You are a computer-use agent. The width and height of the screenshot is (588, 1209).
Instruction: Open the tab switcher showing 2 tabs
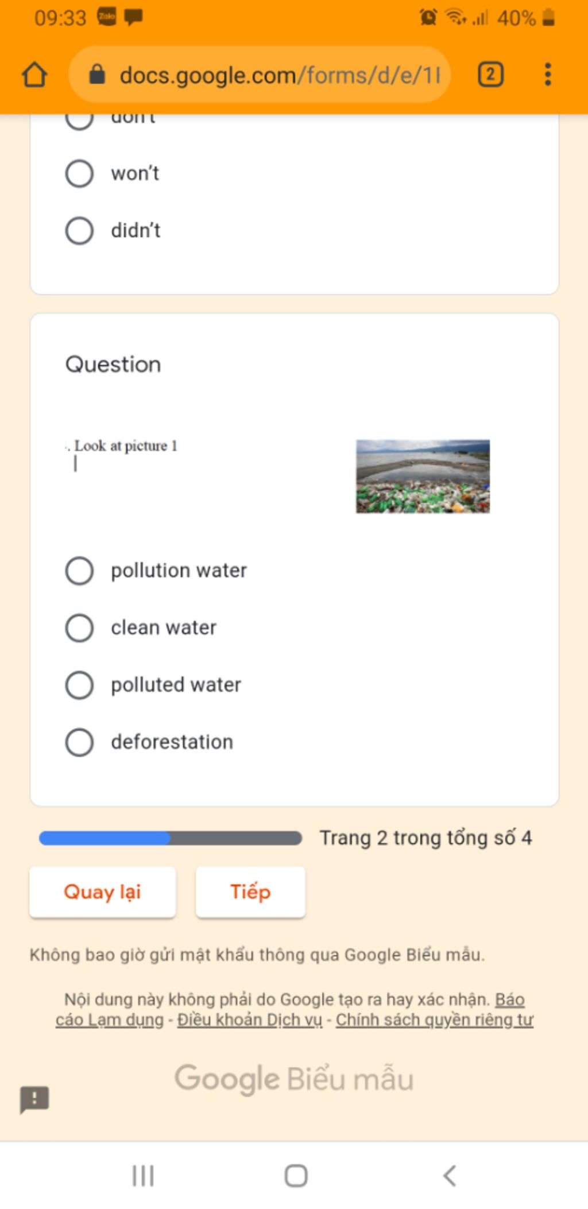pos(490,75)
